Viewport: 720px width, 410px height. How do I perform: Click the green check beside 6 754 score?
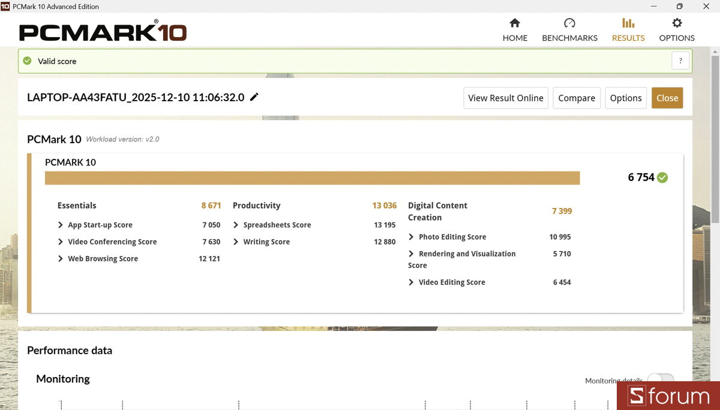click(662, 177)
